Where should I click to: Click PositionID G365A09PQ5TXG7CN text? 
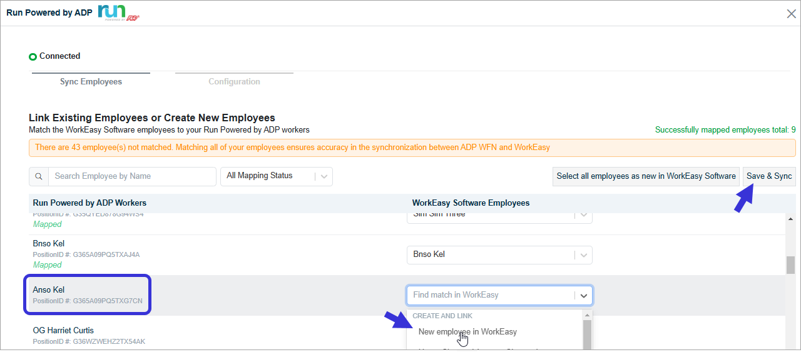coord(88,301)
